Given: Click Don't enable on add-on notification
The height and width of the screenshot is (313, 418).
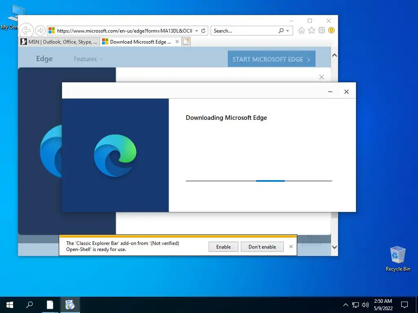Looking at the screenshot, I should [x=262, y=247].
